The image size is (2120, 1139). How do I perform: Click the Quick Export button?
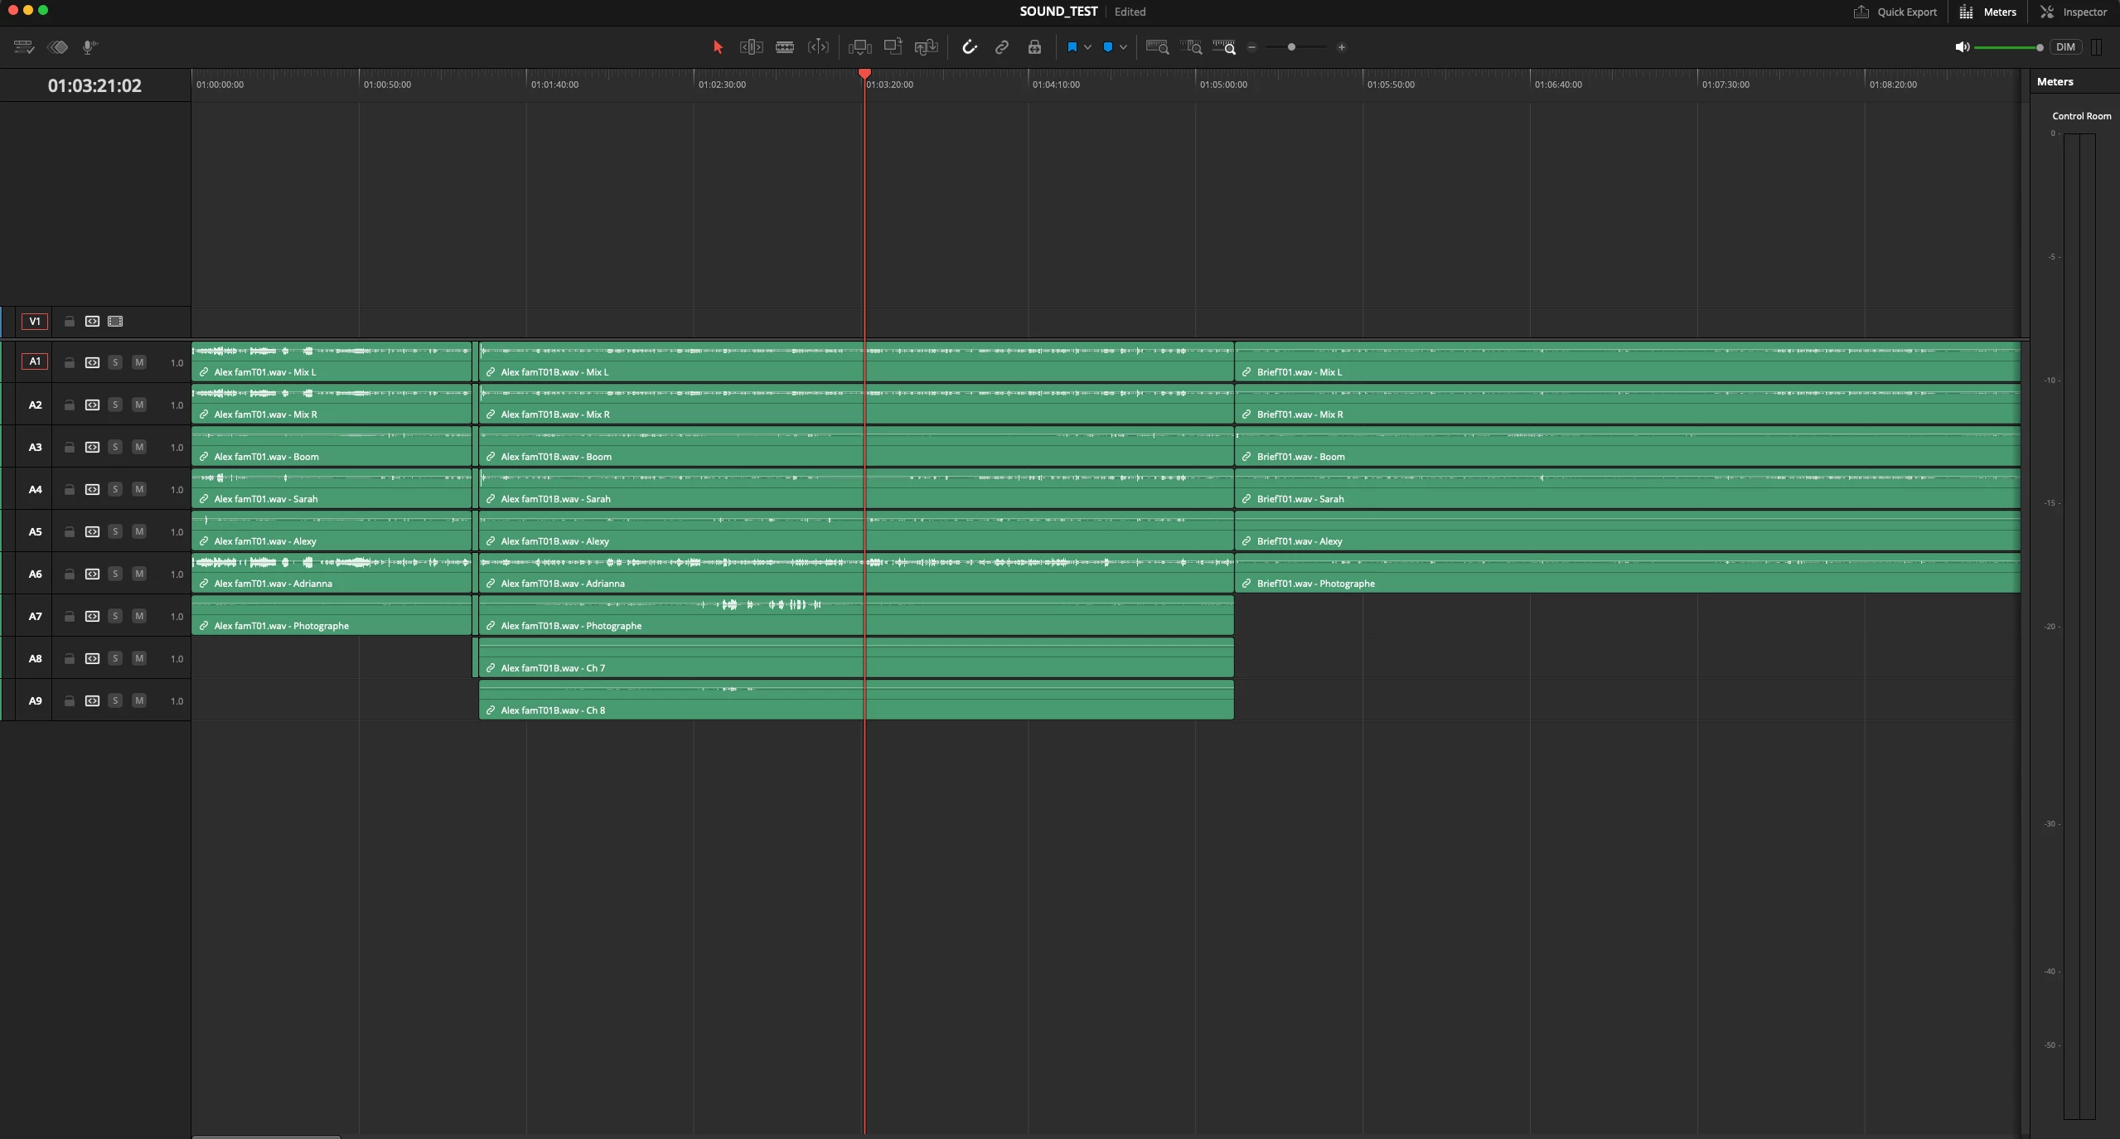(x=1895, y=12)
